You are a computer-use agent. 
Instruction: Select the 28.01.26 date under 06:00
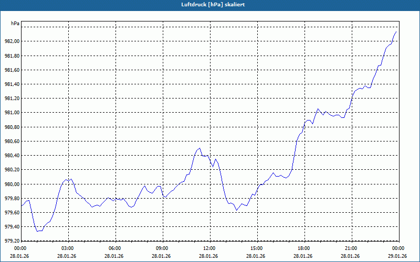coord(114,256)
